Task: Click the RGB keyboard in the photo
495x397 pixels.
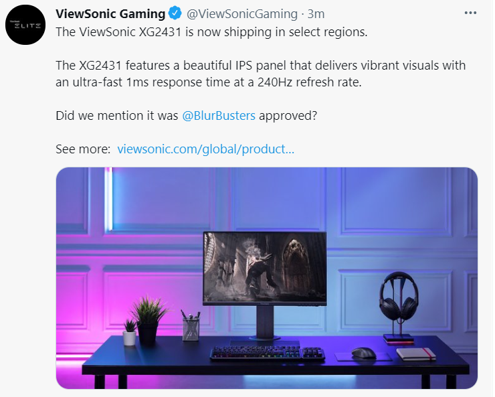Action: click(x=268, y=353)
